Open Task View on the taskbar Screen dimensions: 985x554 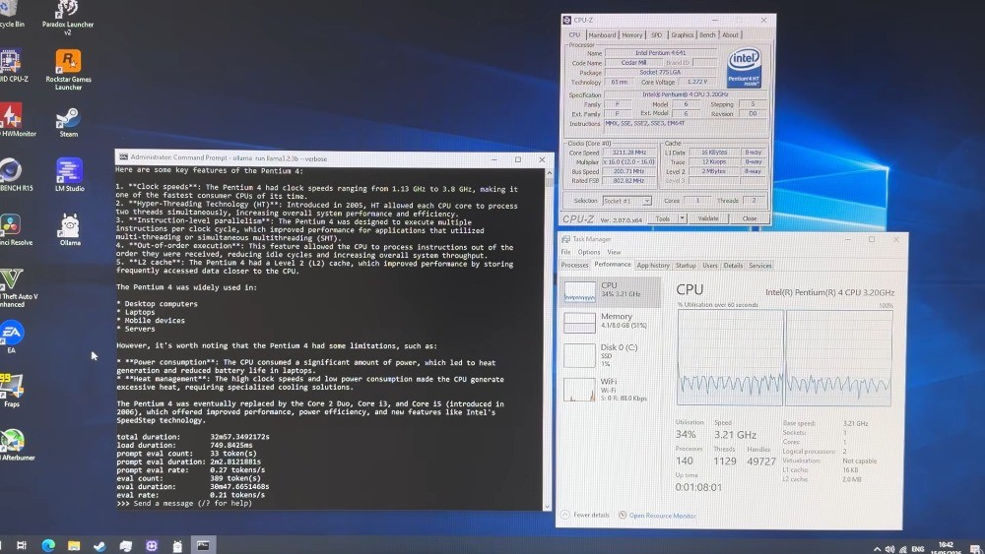point(22,545)
